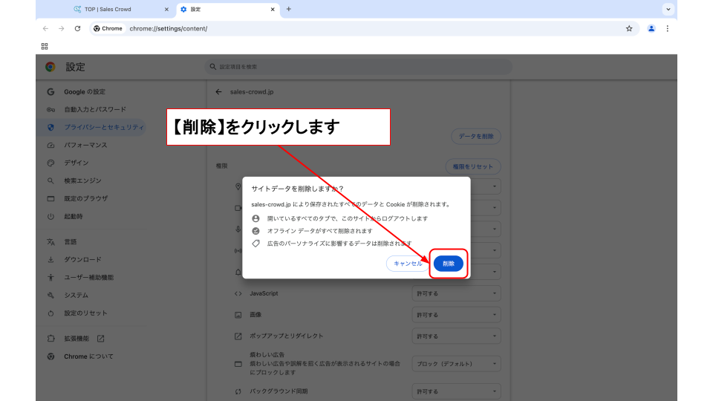Open the Chrome profile avatar icon

pos(651,28)
